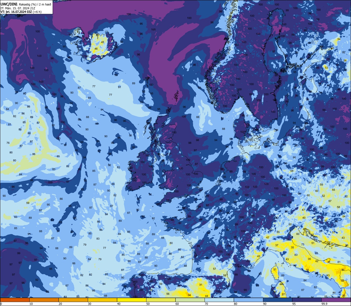Viewport: 351px width, 306px height.
Task: Click the 0–10% dark orange legend swatch
Action: point(15,300)
